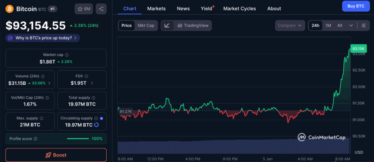Open the Compare dropdown
The height and width of the screenshot is (162, 374).
[290, 26]
